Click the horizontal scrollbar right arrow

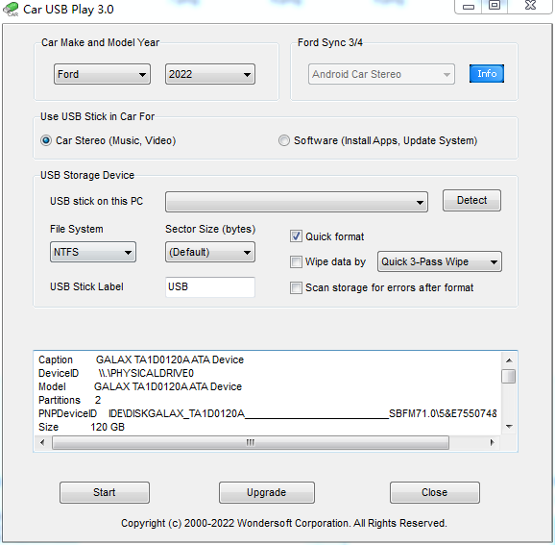tap(492, 442)
